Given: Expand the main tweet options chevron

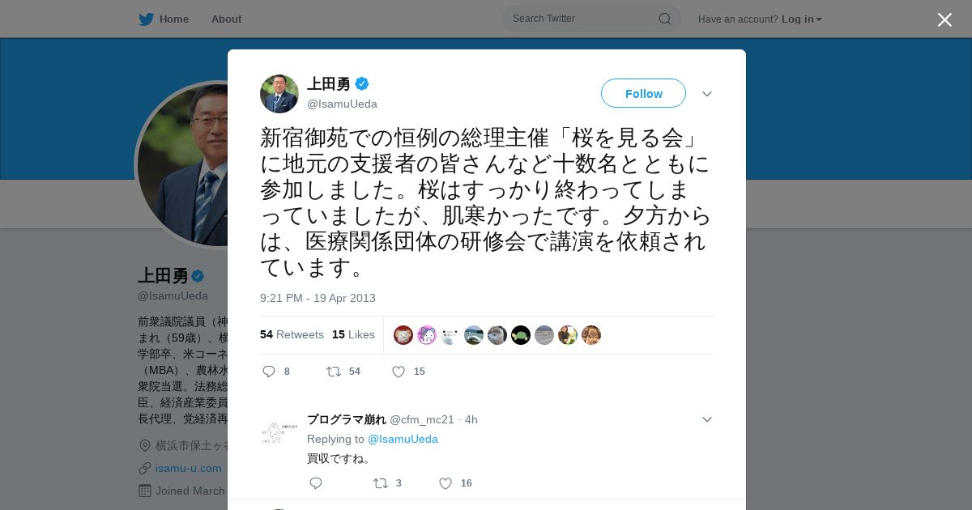Looking at the screenshot, I should [x=707, y=94].
